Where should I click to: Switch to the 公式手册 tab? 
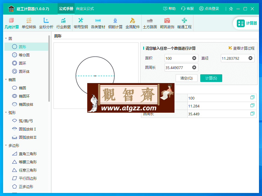(66, 9)
